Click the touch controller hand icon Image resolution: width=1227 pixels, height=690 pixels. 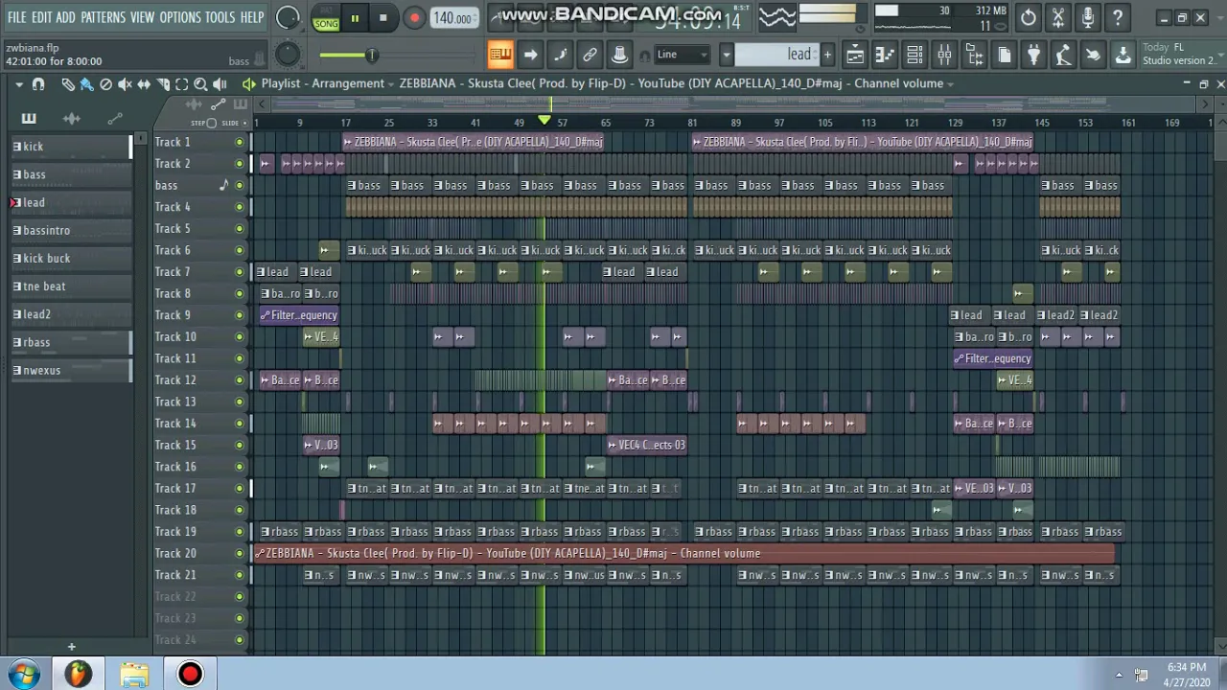(x=1093, y=55)
